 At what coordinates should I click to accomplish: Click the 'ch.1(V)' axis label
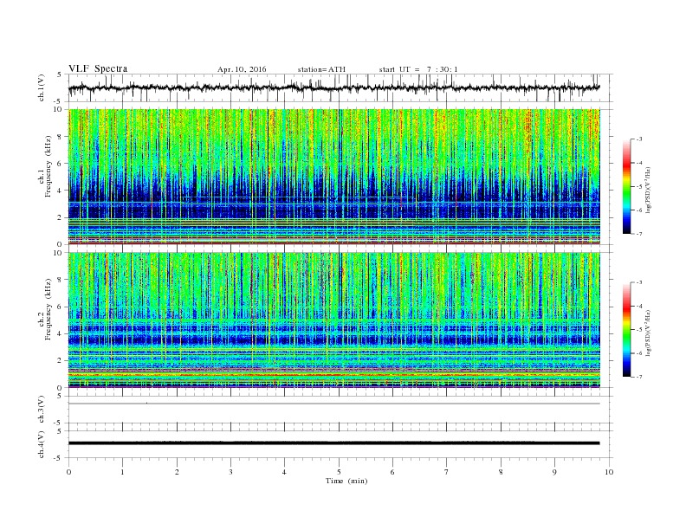[x=42, y=89]
